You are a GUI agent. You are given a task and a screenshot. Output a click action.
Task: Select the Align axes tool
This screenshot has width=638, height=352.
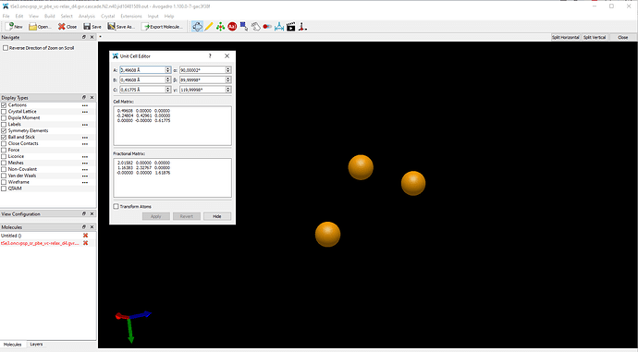[302, 27]
